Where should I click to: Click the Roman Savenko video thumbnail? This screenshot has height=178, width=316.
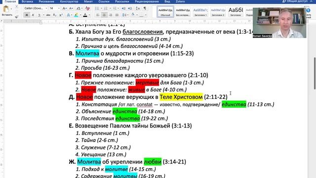click(279, 23)
